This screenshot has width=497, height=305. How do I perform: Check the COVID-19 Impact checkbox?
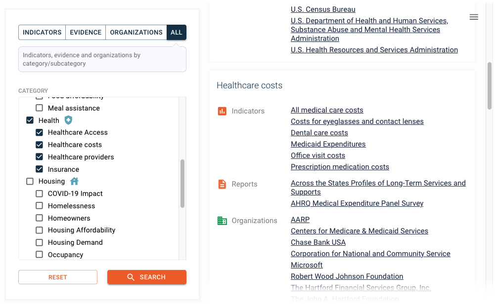click(x=39, y=193)
